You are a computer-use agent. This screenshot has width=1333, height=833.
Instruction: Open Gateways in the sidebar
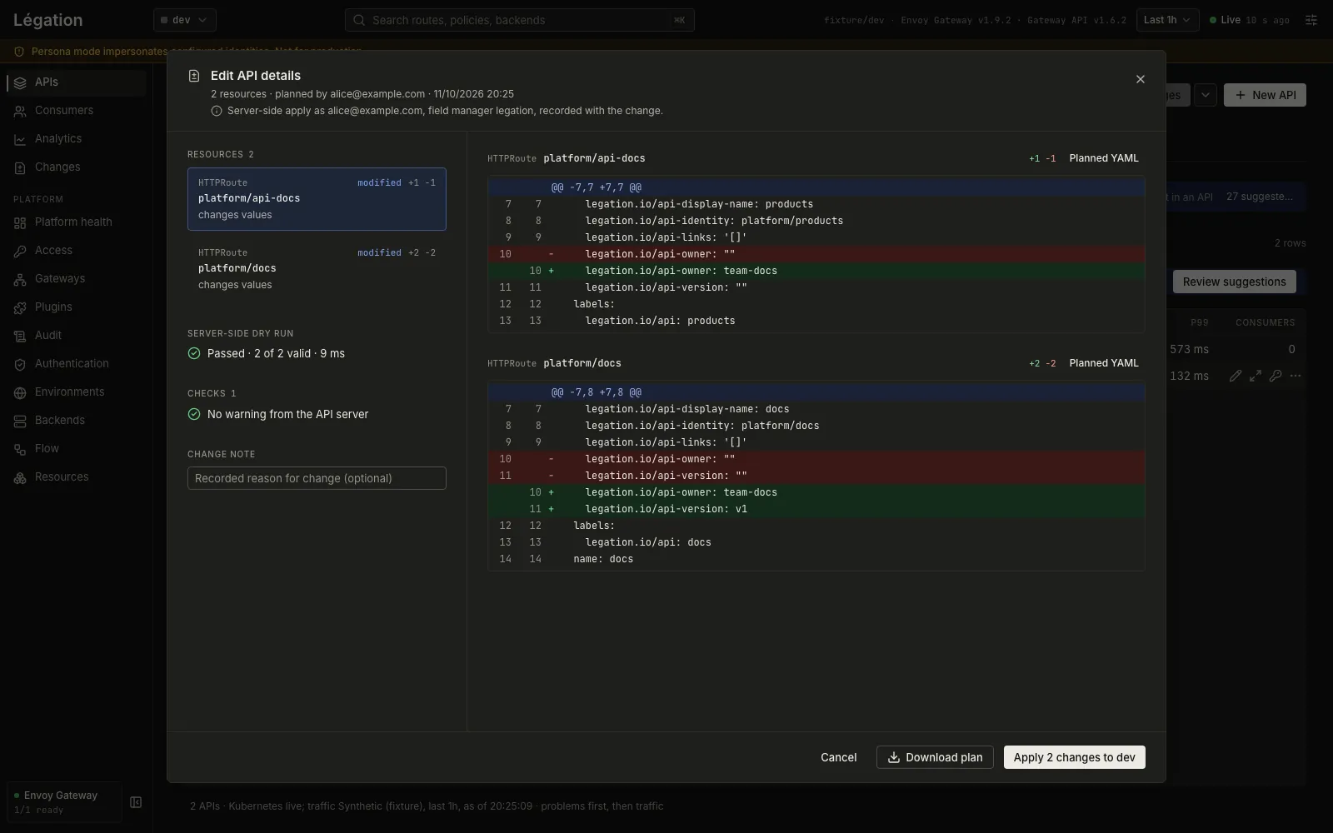(x=75, y=279)
